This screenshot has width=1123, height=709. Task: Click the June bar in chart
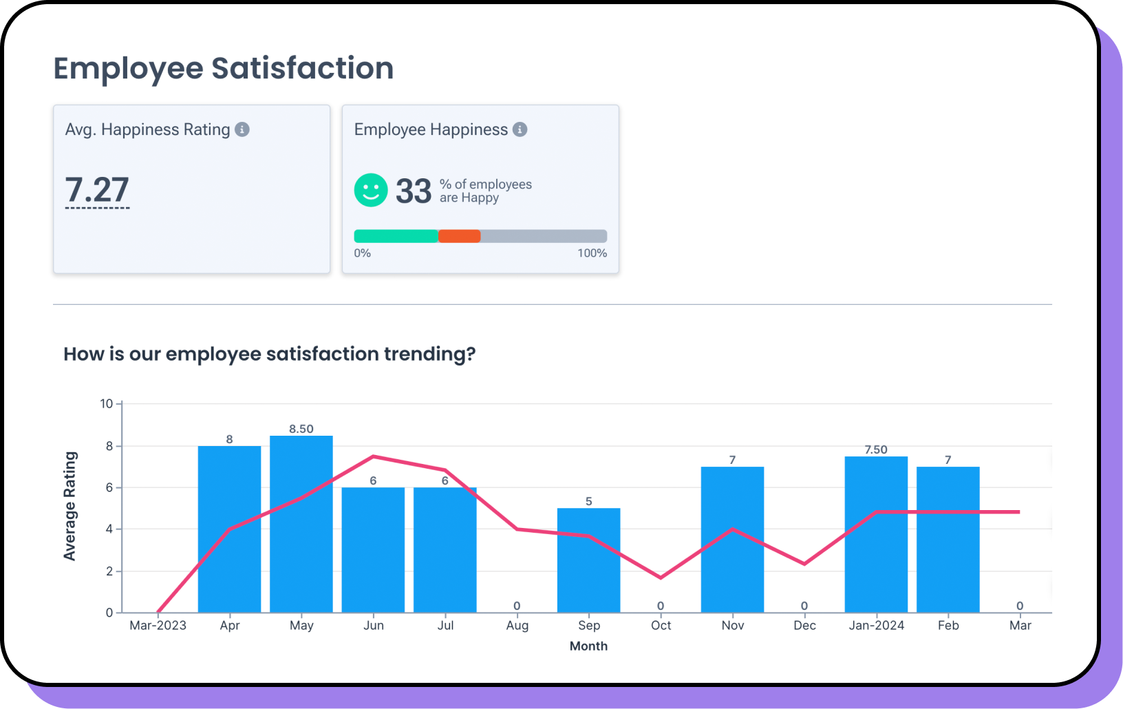[x=373, y=551]
